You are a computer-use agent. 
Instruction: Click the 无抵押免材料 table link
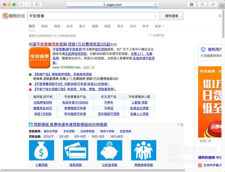tap(43, 103)
